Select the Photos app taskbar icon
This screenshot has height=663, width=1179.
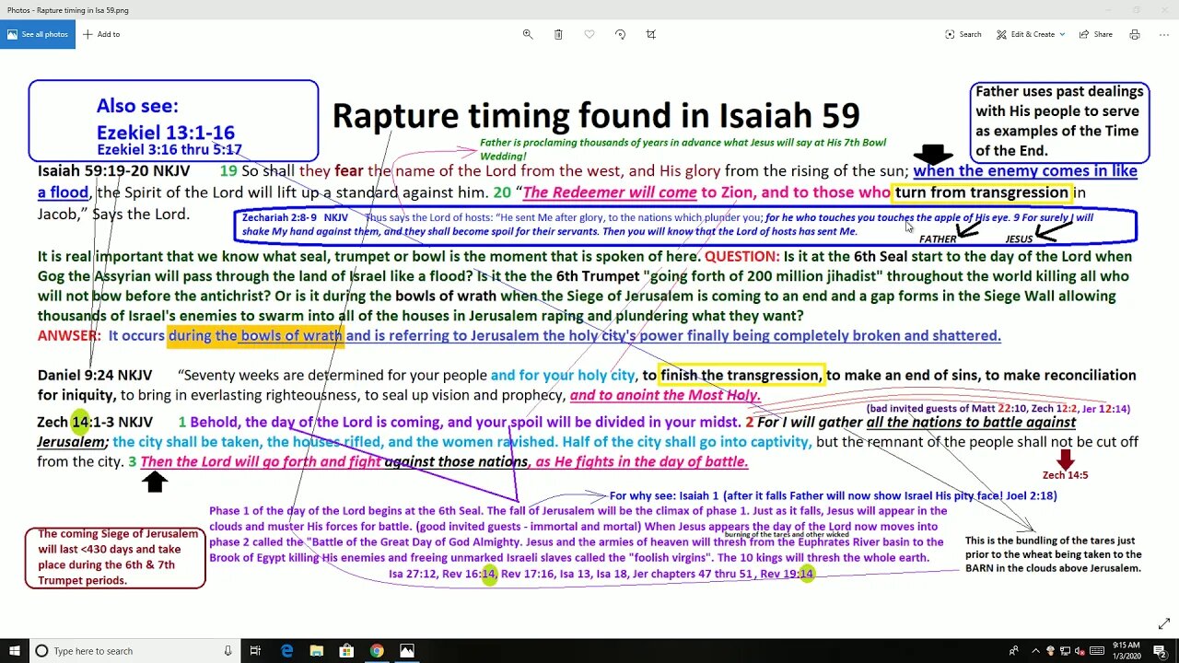pos(407,651)
